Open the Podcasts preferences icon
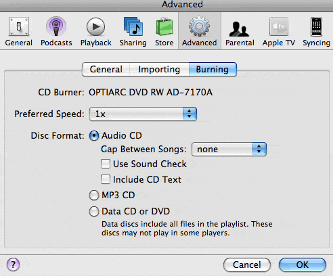Image resolution: width=333 pixels, height=276 pixels. [x=56, y=26]
